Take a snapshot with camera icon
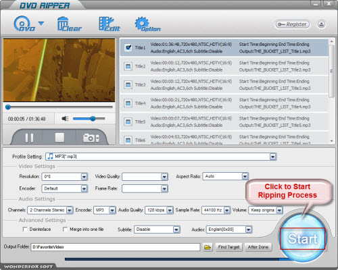The image size is (338, 270). (89, 138)
